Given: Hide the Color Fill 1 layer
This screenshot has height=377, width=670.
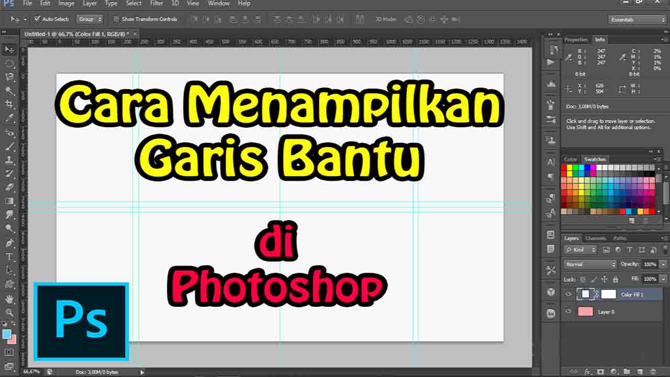Looking at the screenshot, I should click(568, 294).
